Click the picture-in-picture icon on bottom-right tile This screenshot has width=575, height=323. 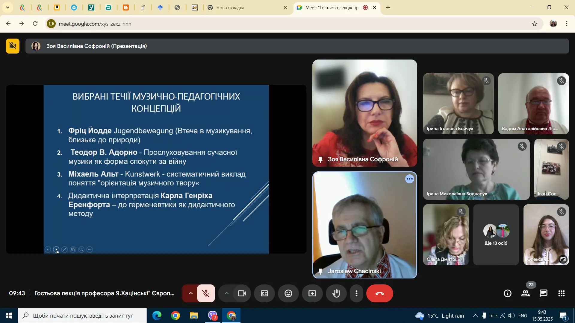pyautogui.click(x=563, y=259)
